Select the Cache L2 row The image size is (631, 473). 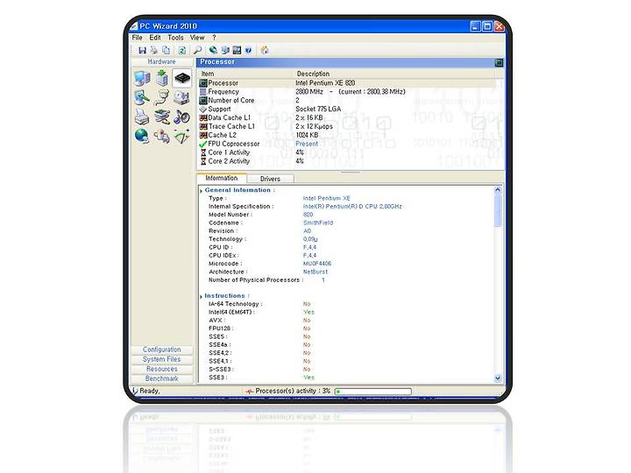pos(347,135)
